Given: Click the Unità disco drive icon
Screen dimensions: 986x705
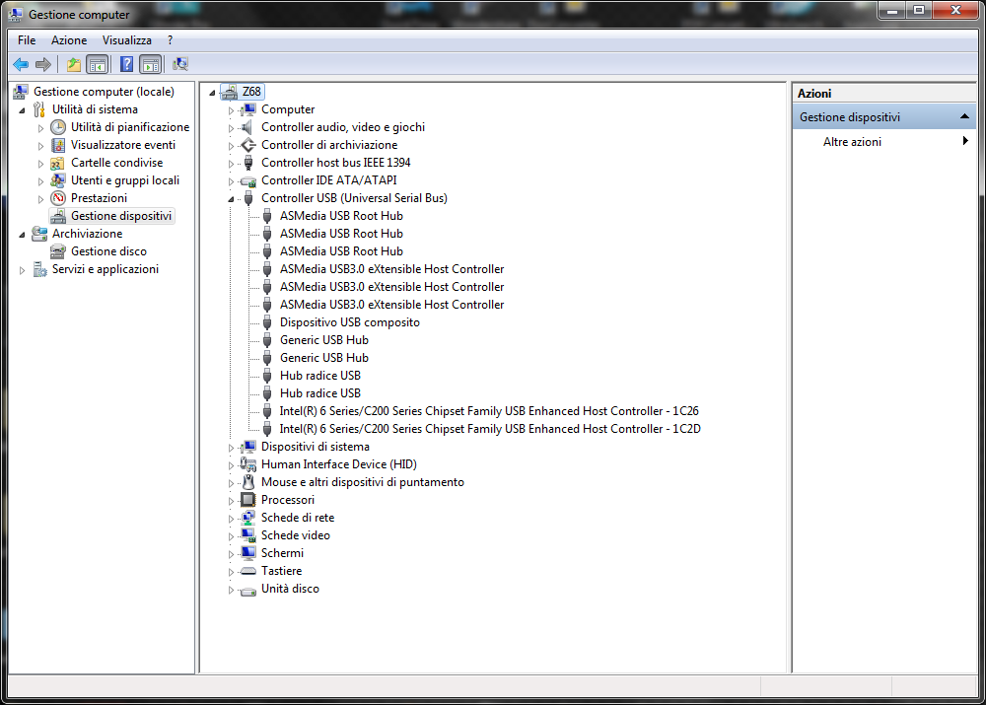Looking at the screenshot, I should 248,590.
